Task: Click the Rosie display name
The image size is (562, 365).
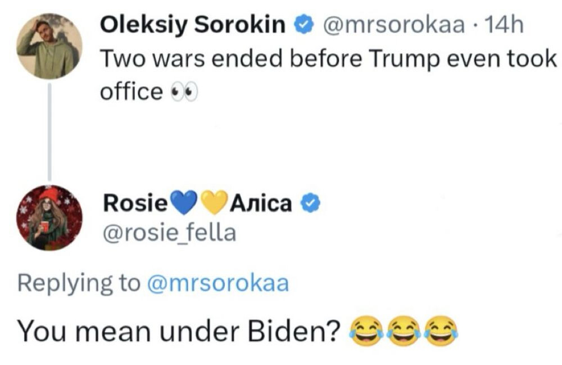Action: coord(135,204)
